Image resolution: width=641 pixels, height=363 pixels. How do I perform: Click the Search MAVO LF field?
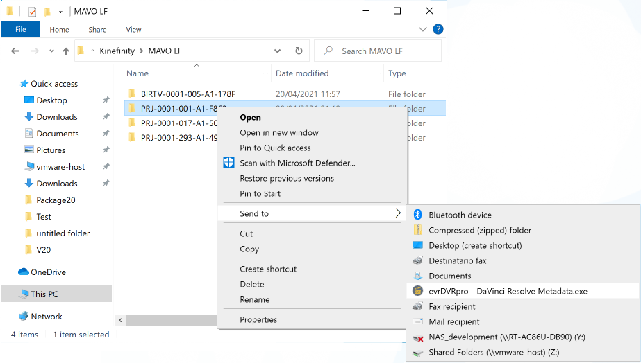point(378,51)
